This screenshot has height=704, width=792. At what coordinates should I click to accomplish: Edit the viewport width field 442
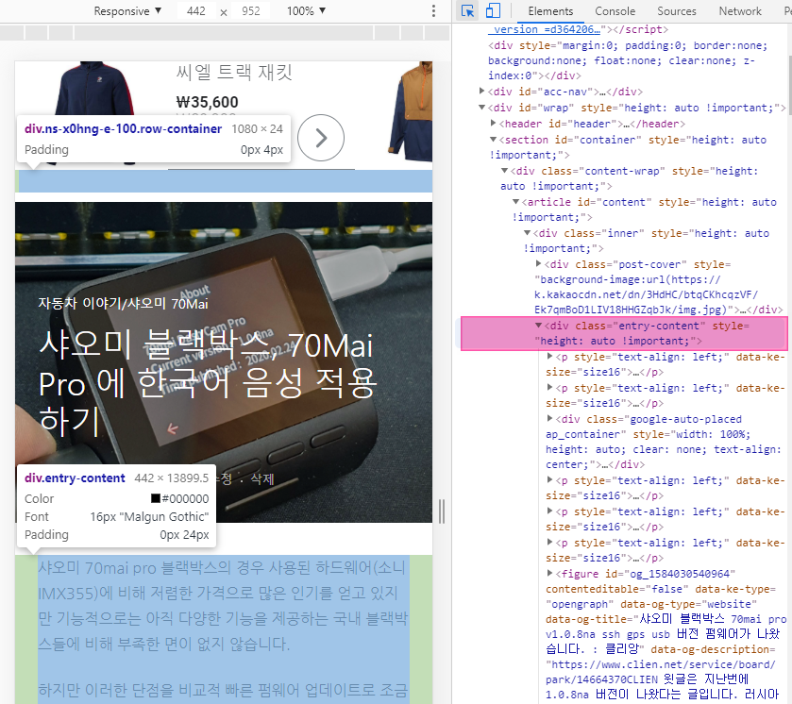[x=196, y=11]
